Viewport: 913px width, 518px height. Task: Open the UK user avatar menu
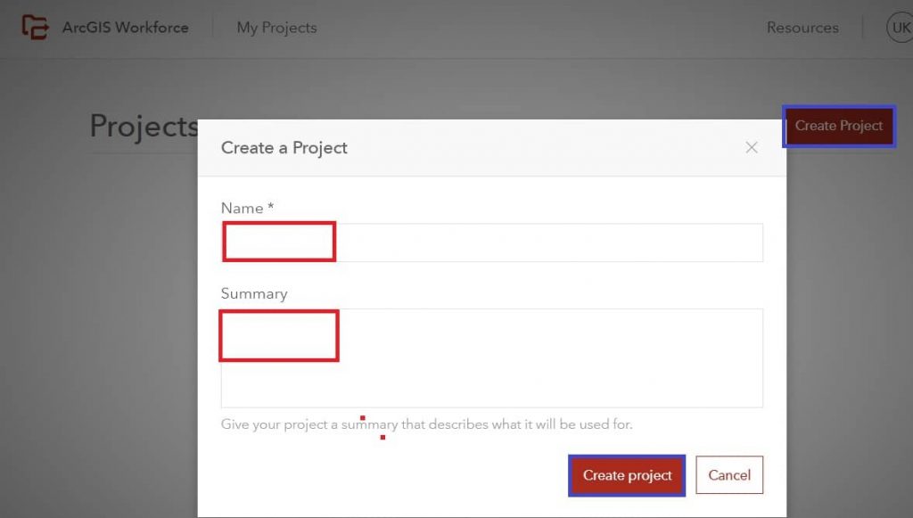point(900,28)
